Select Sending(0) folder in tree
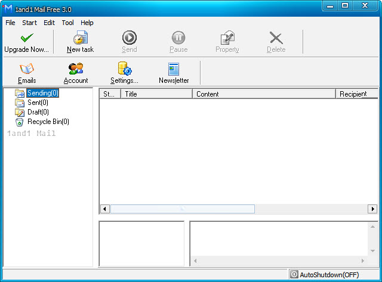Screen dimensions: 382x282 42,93
